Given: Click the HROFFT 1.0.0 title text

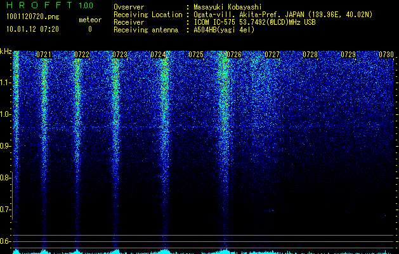Looking at the screenshot, I should click(49, 5).
